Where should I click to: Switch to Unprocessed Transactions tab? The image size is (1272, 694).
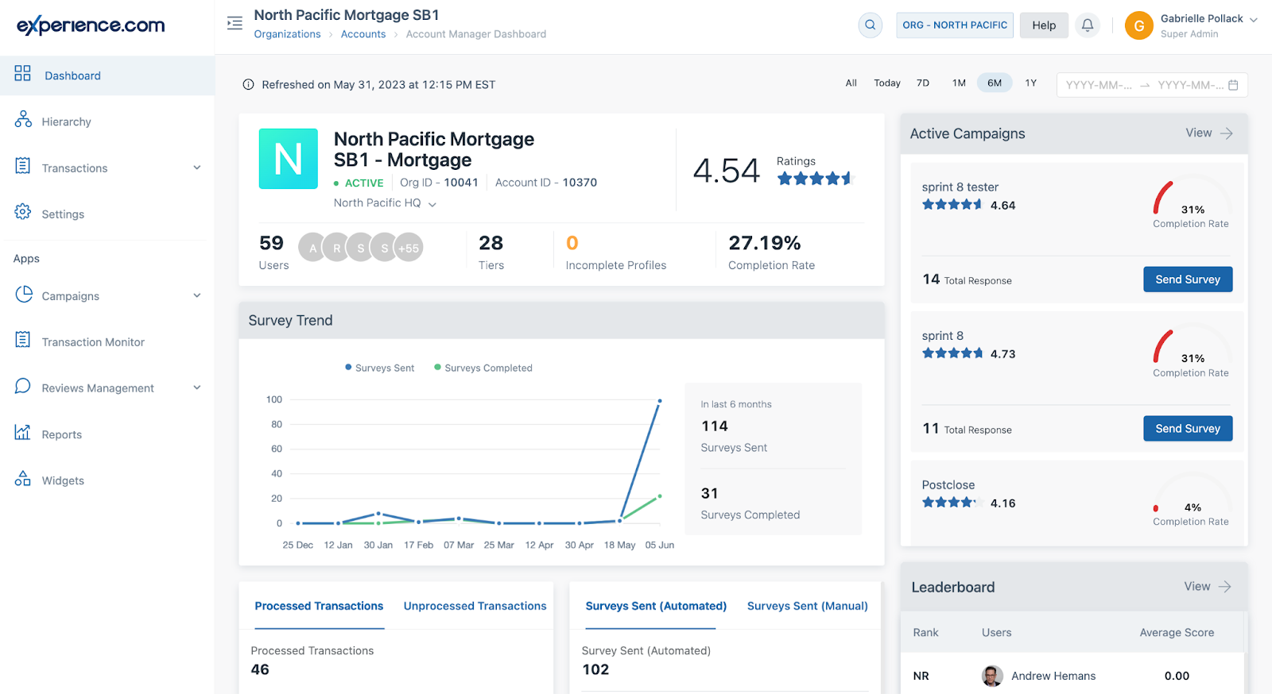pyautogui.click(x=475, y=606)
